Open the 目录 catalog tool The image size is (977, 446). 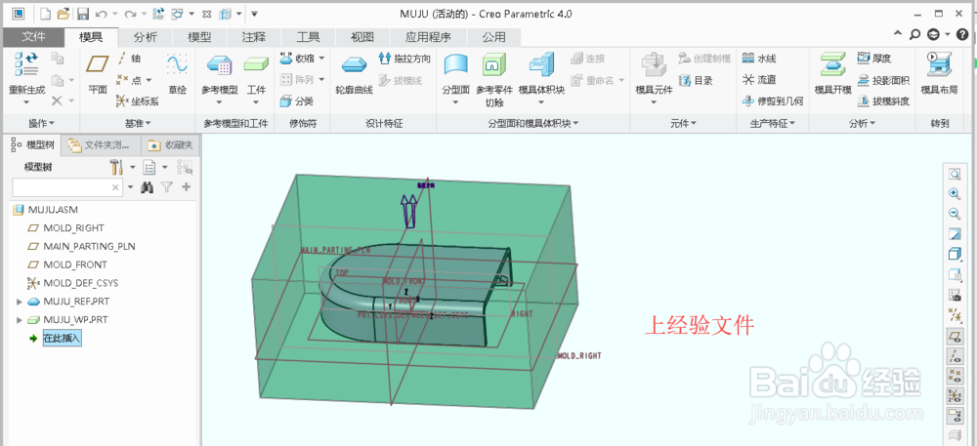pyautogui.click(x=696, y=80)
